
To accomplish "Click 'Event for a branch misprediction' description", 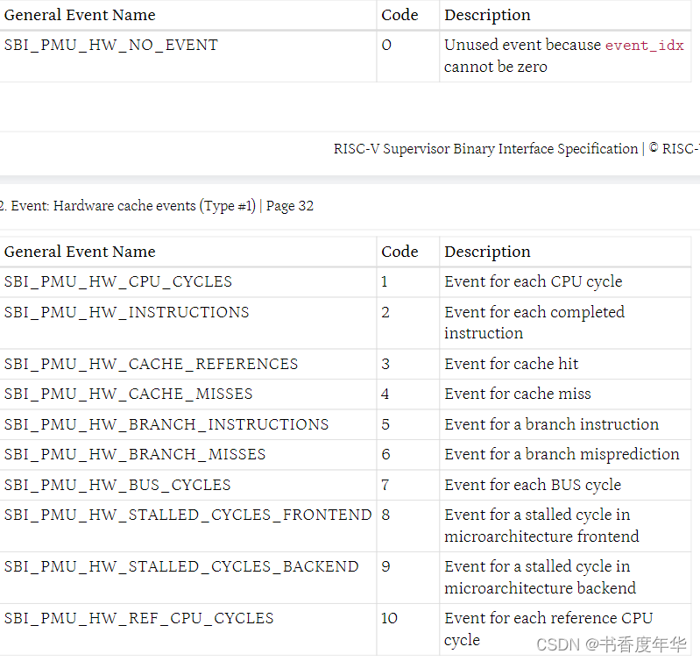I will click(562, 455).
